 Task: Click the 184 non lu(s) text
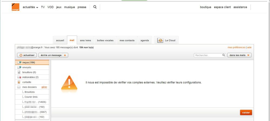click(x=86, y=47)
